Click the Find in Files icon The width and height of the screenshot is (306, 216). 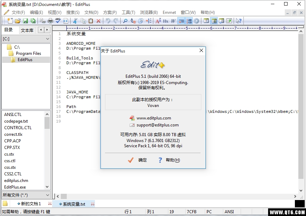(x=141, y=21)
